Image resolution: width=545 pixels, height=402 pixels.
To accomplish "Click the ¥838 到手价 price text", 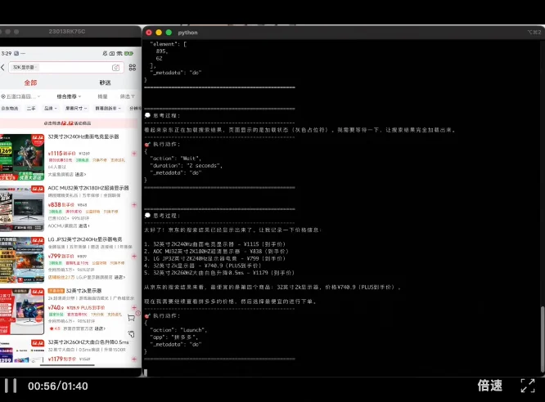I will tap(61, 204).
